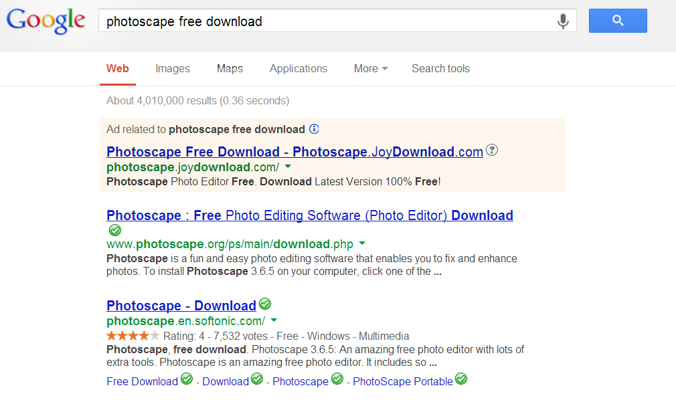The image size is (676, 402).
Task: Switch to the Images tab
Action: 173,68
